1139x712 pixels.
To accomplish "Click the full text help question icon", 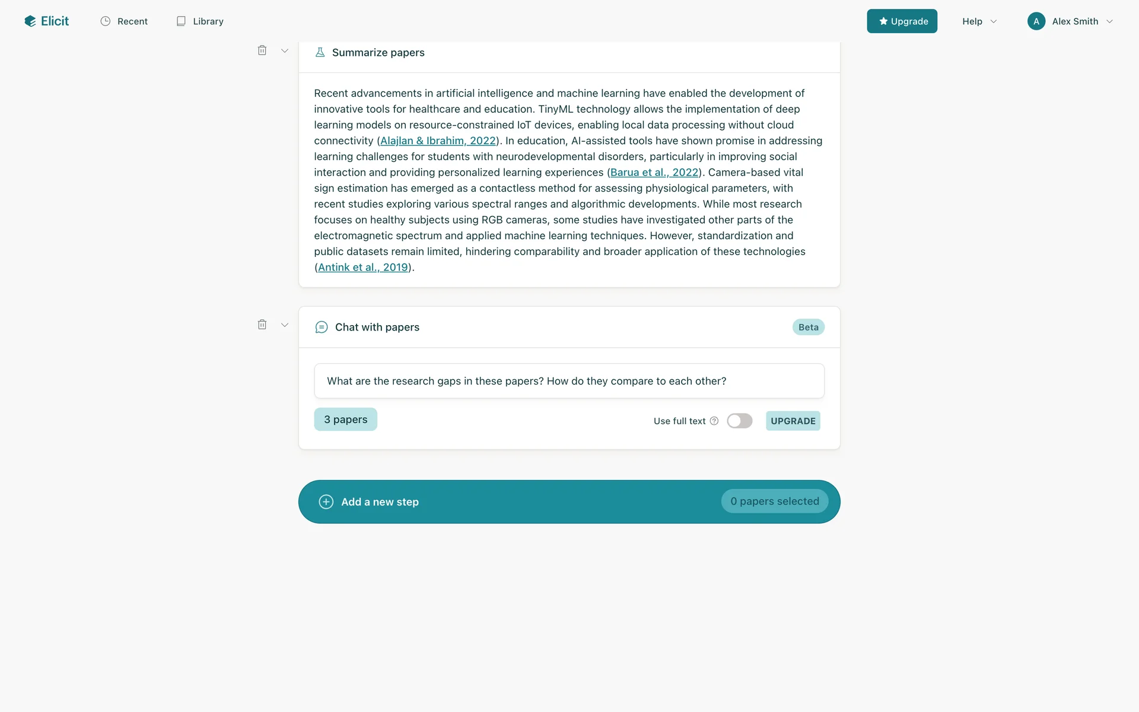I will point(714,421).
